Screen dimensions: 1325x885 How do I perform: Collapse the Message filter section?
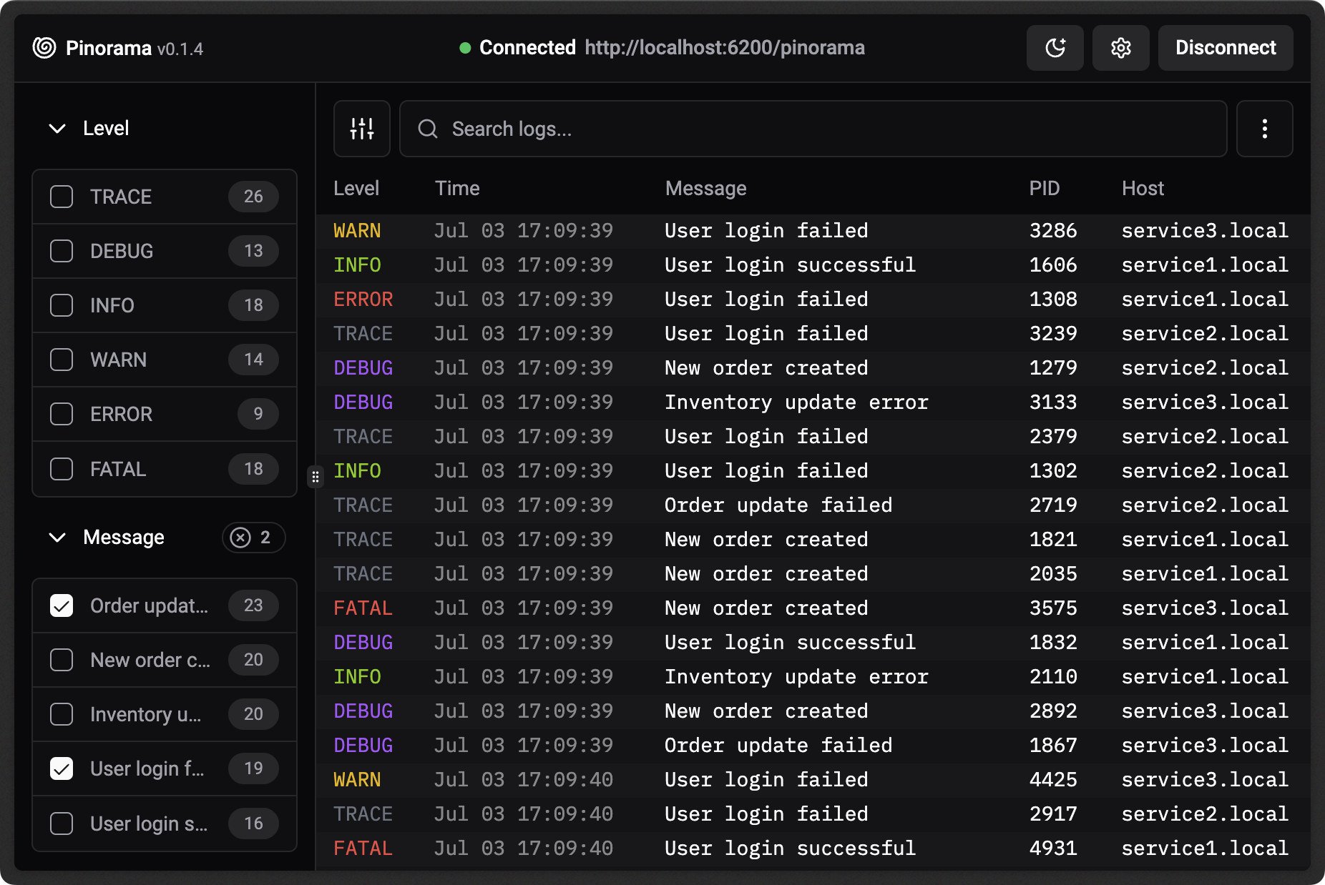point(57,538)
